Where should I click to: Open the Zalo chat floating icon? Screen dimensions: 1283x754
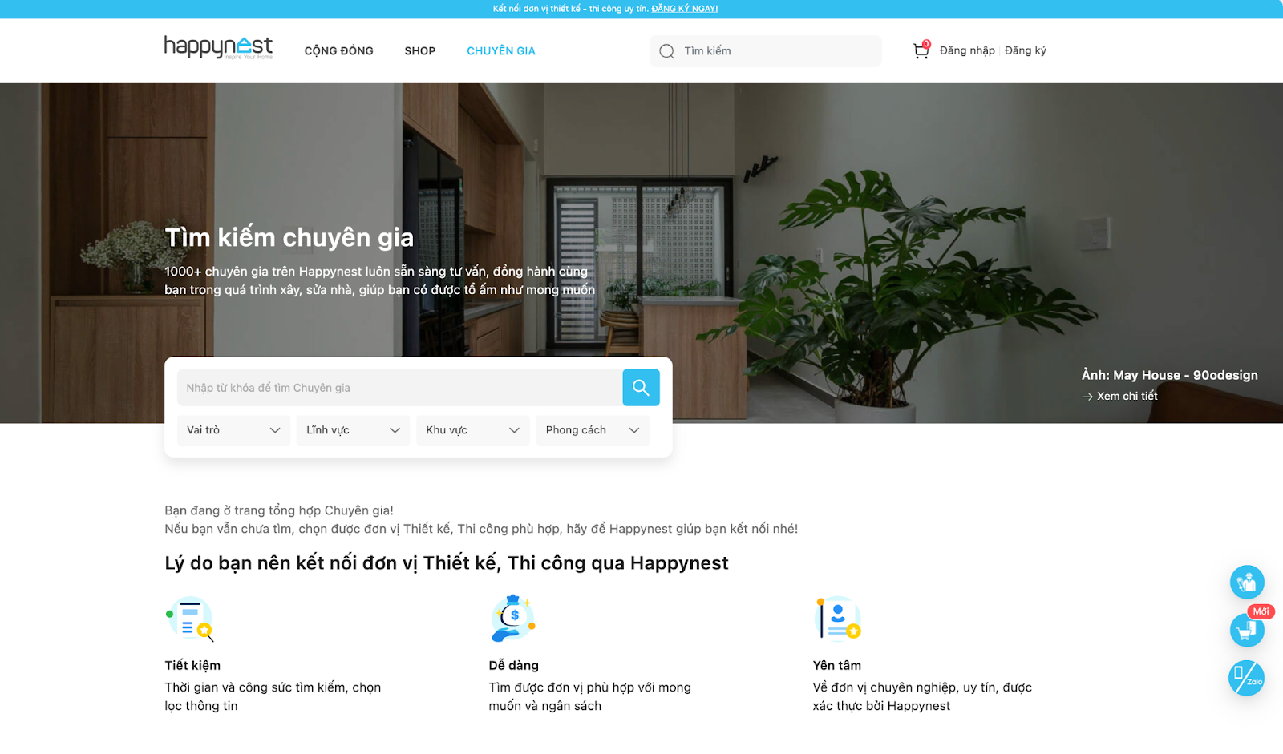click(x=1246, y=678)
